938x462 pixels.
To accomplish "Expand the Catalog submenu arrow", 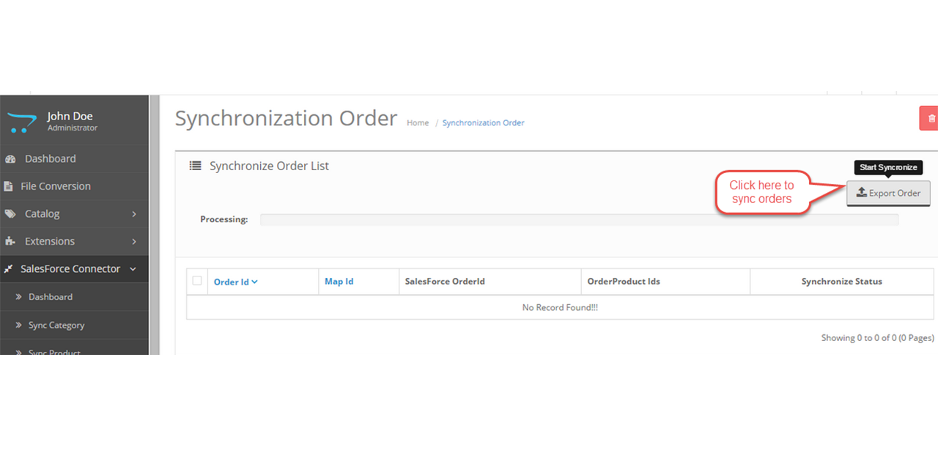I will [x=134, y=214].
